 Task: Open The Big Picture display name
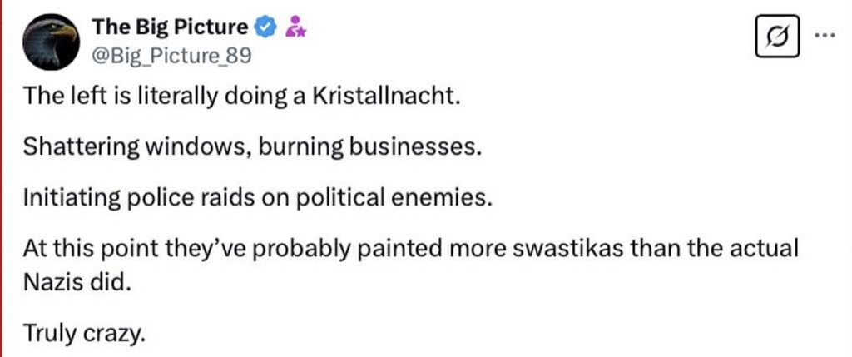pyautogui.click(x=169, y=27)
